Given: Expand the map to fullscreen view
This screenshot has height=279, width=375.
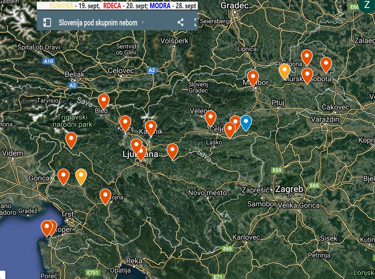Looking at the screenshot, I should pos(195,22).
